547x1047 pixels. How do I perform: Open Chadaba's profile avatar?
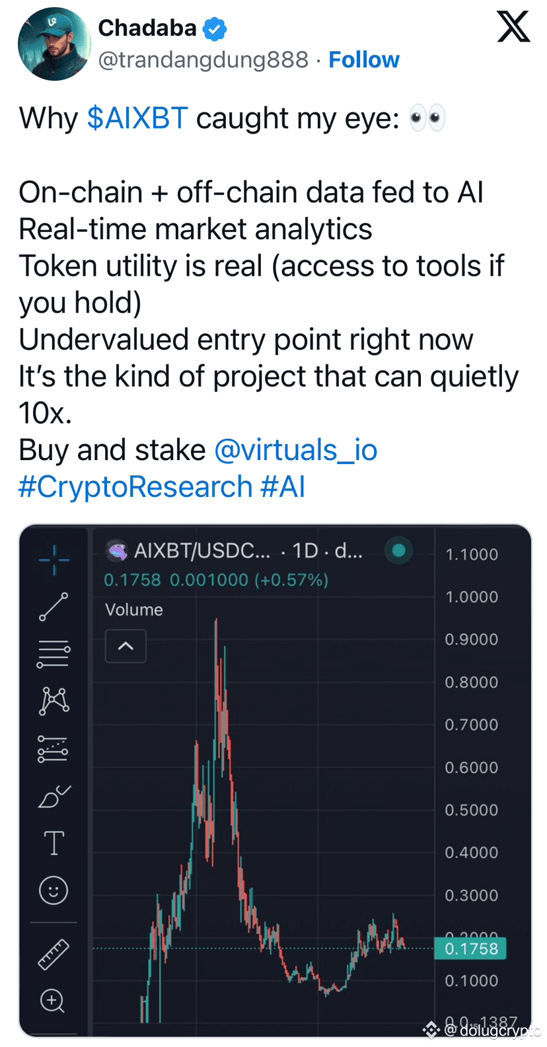tap(54, 44)
